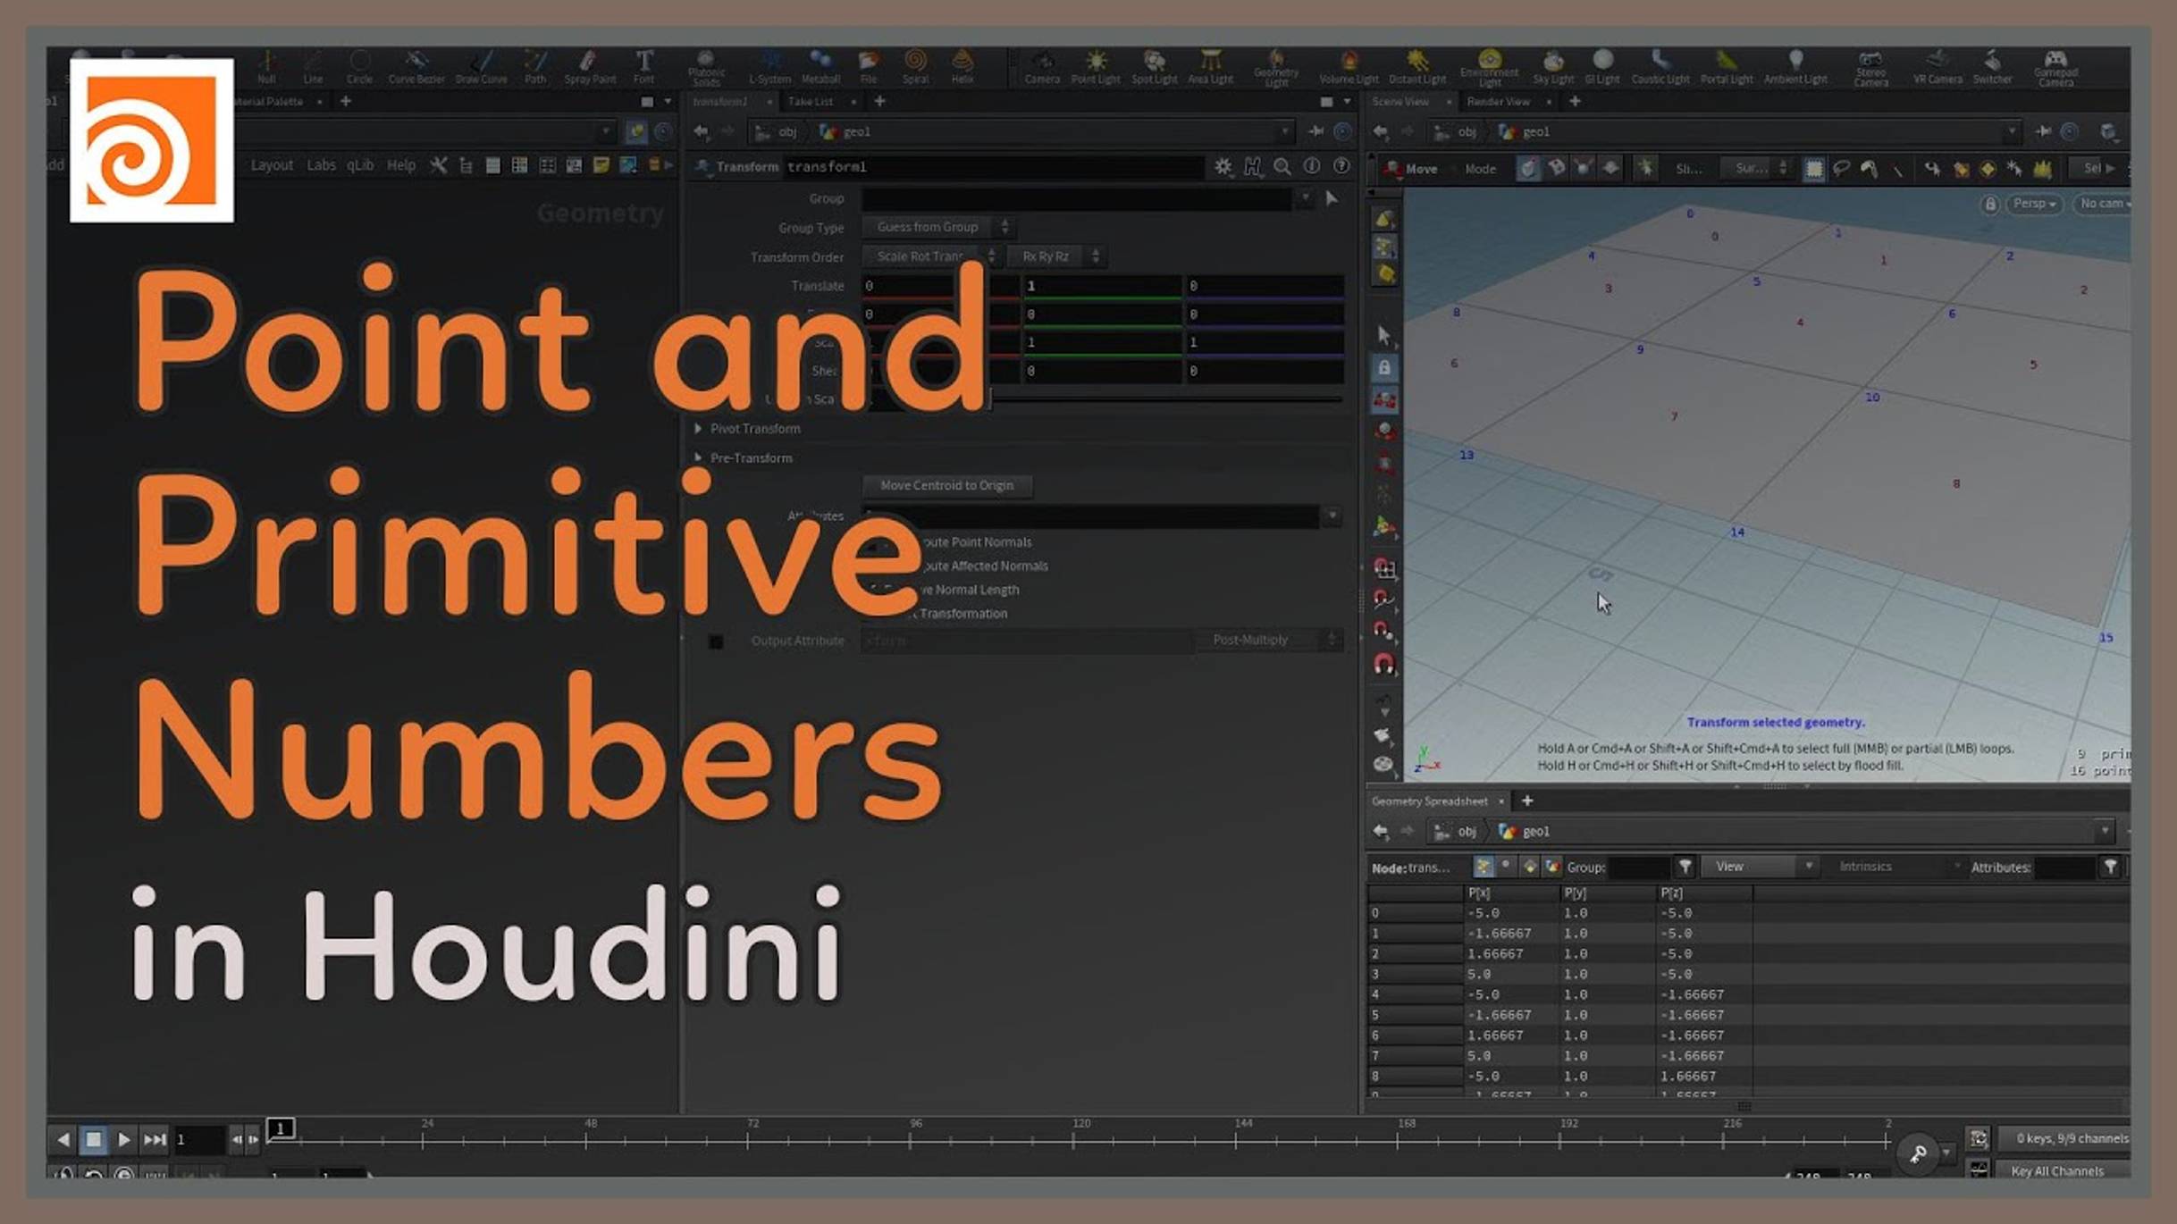Click the L-System shelf icon

[769, 67]
